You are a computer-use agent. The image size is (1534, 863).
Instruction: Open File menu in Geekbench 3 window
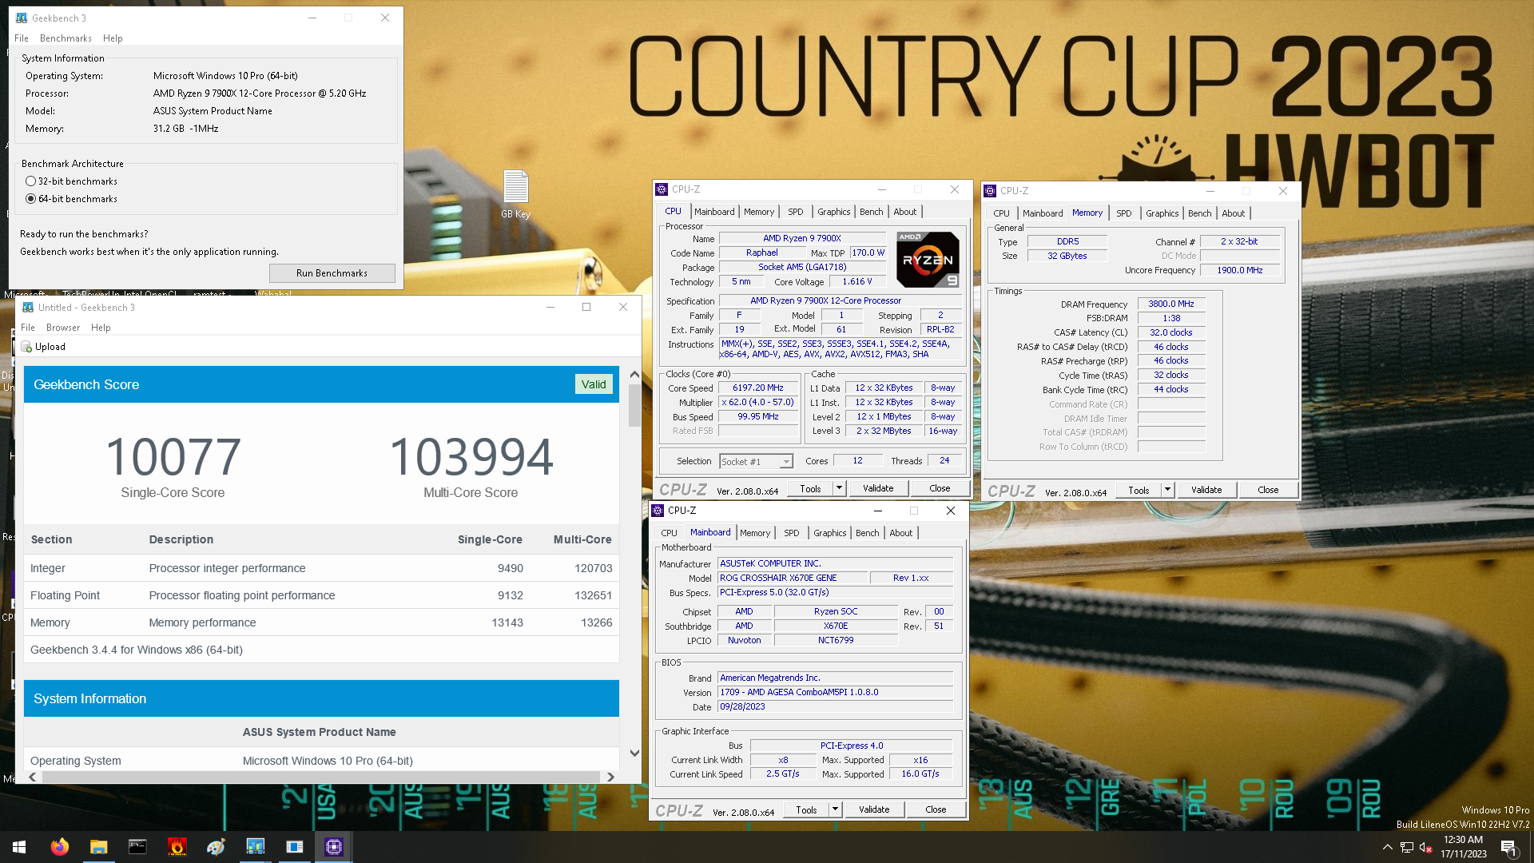click(22, 38)
